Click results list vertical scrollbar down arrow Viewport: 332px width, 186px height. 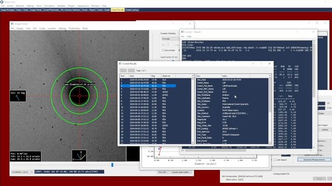coord(192,143)
